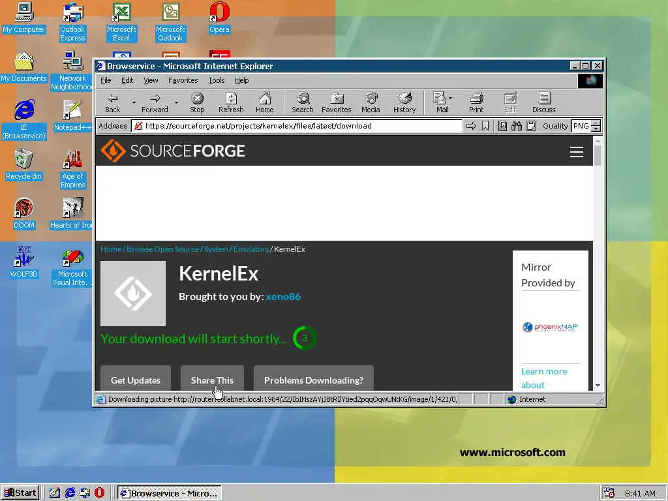Open SourceForge hamburger menu

[x=577, y=152]
